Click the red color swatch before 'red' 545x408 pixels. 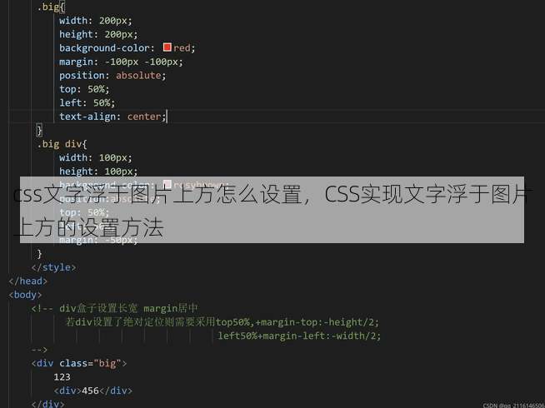click(x=167, y=47)
